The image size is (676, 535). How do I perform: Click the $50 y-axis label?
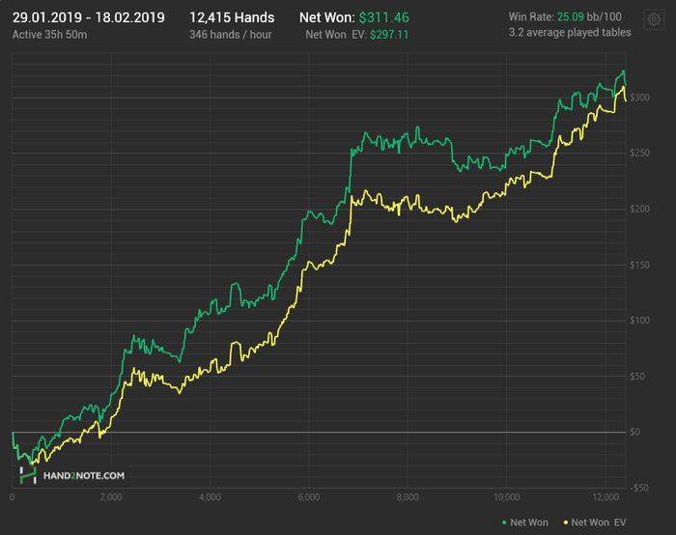(x=637, y=377)
